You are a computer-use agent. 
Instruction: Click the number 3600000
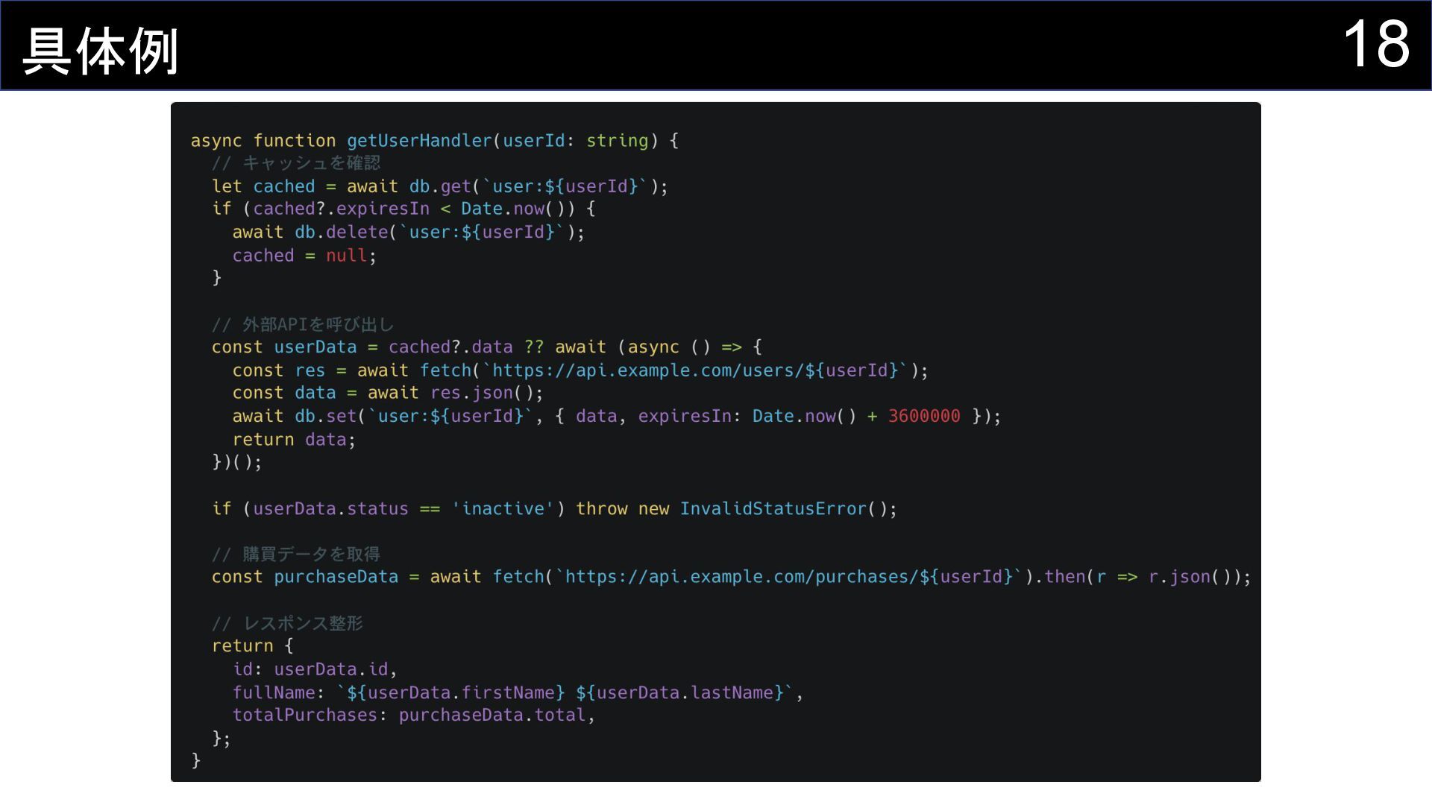[923, 416]
